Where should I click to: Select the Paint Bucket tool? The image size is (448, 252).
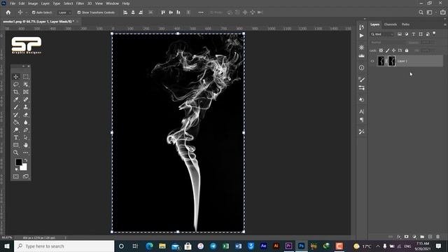(x=16, y=122)
